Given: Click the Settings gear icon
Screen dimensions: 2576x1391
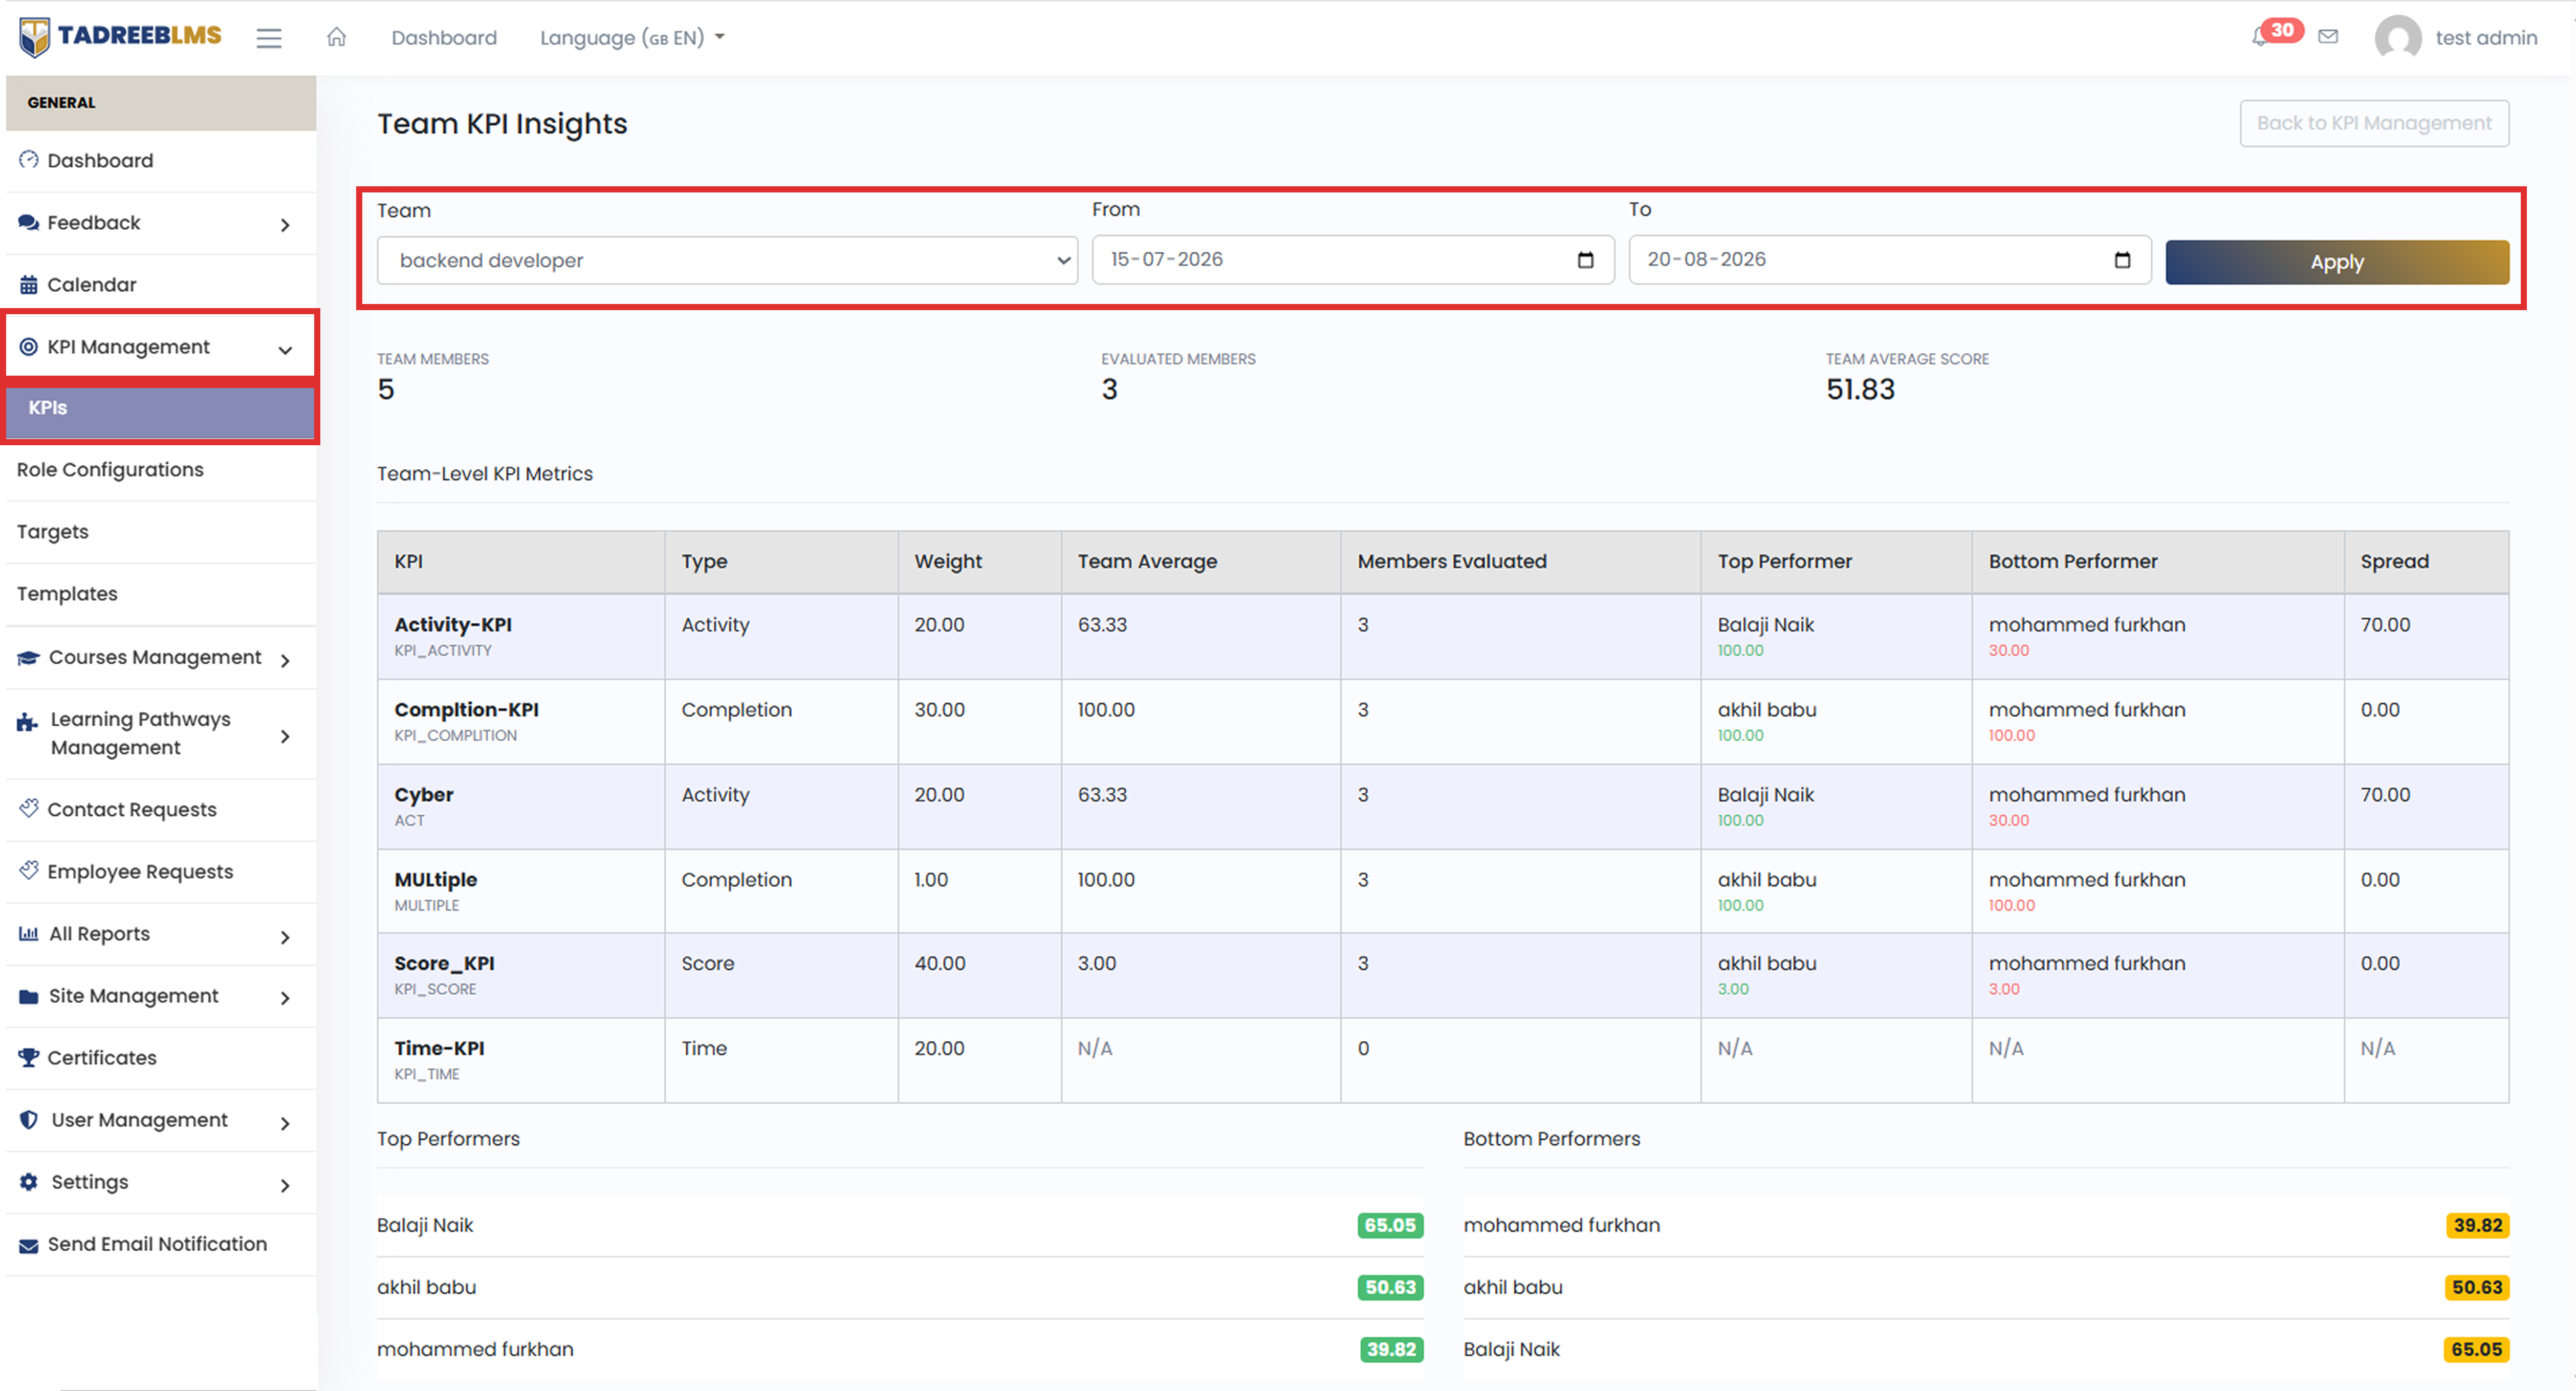Looking at the screenshot, I should pos(29,1182).
